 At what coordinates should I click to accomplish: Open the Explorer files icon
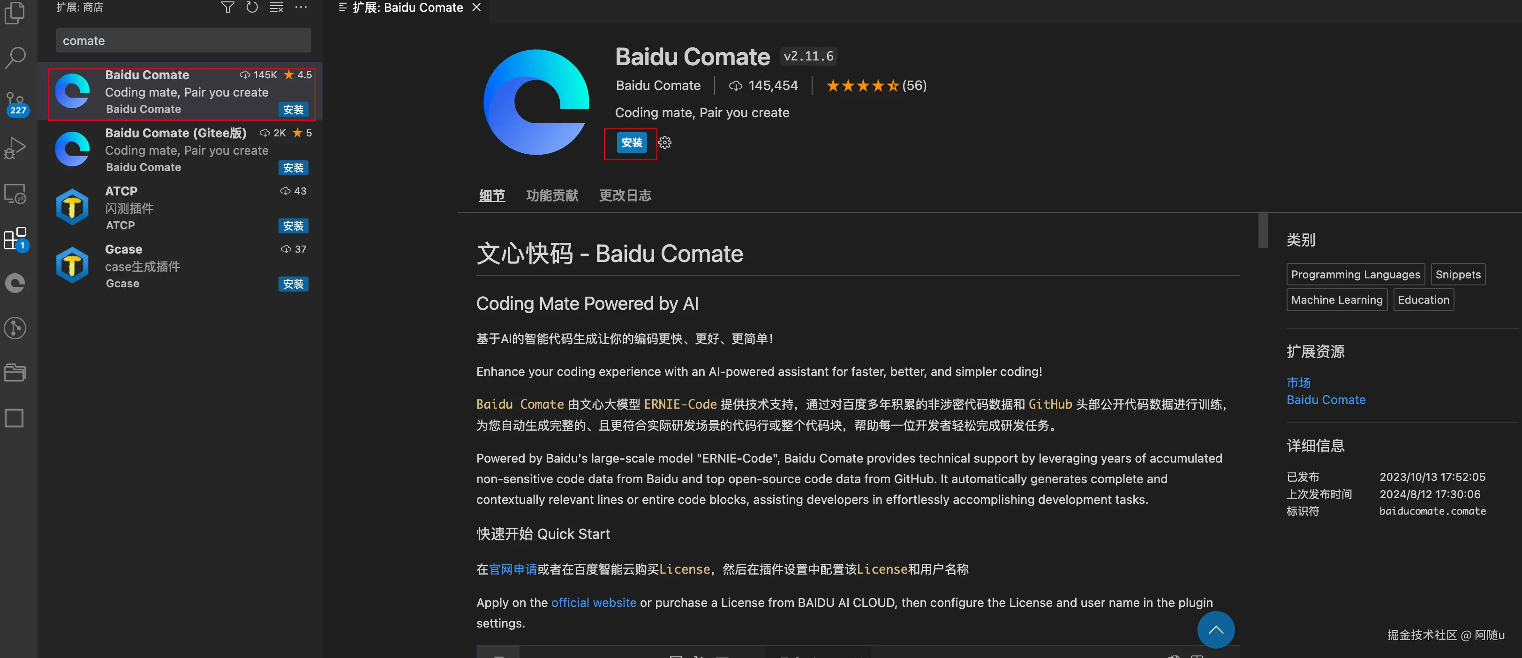click(15, 13)
